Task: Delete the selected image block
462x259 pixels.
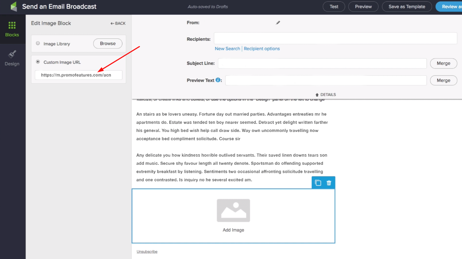Action: coord(329,183)
